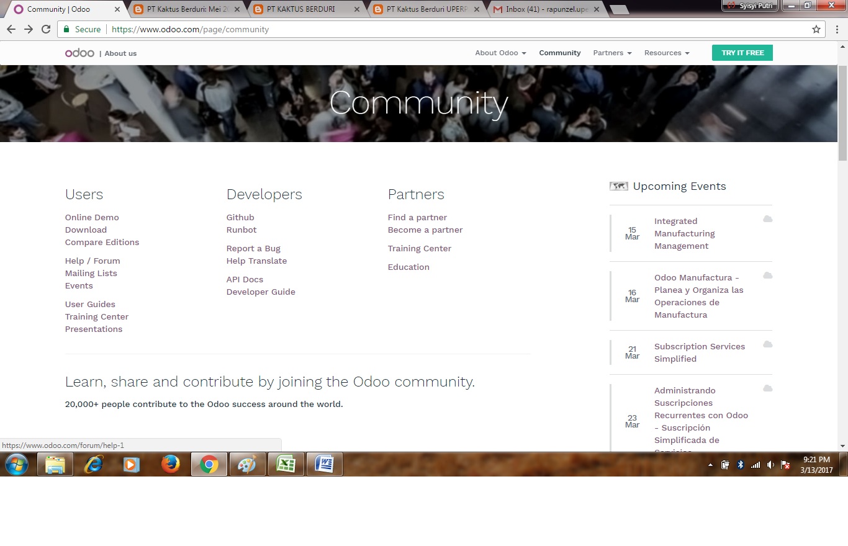This screenshot has width=848, height=546.
Task: Open Paint from the taskbar
Action: point(247,464)
